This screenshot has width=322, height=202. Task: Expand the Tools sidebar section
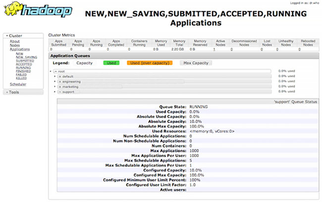[13, 92]
